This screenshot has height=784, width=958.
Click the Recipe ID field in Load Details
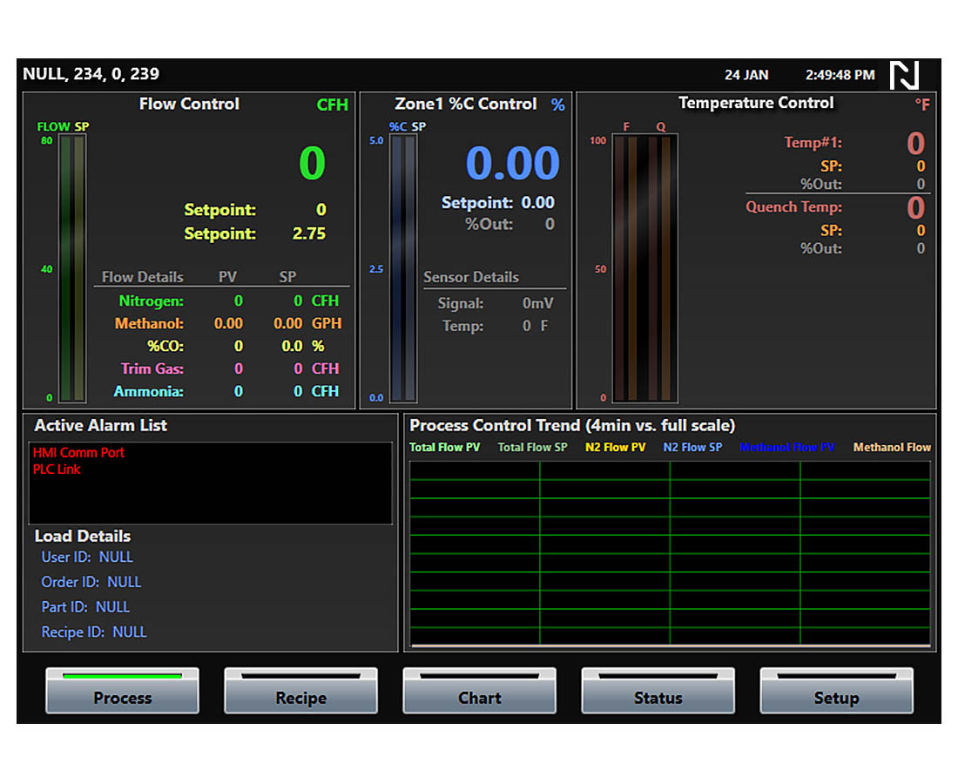(94, 632)
